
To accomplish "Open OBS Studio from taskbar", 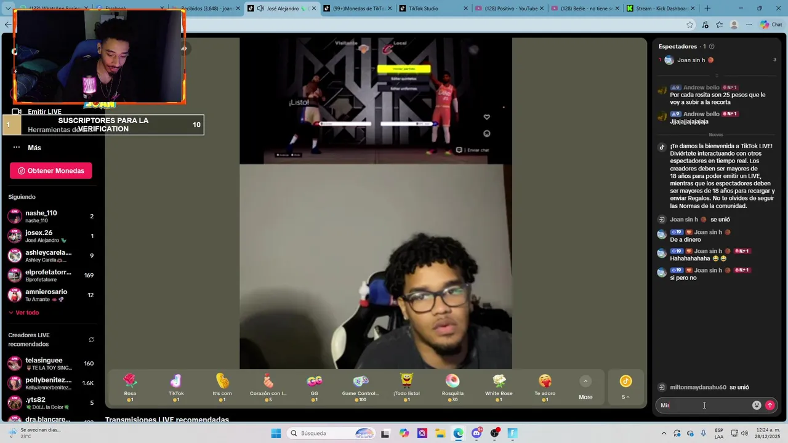I will click(x=495, y=433).
